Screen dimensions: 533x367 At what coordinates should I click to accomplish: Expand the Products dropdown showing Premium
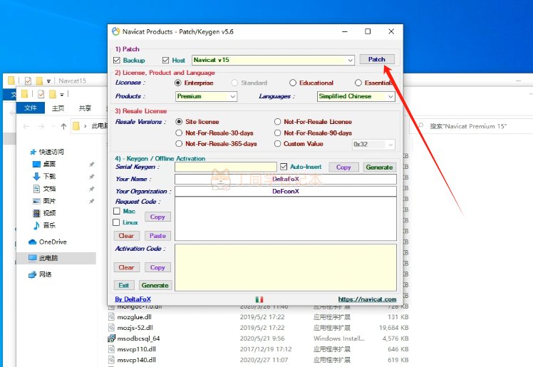point(232,96)
